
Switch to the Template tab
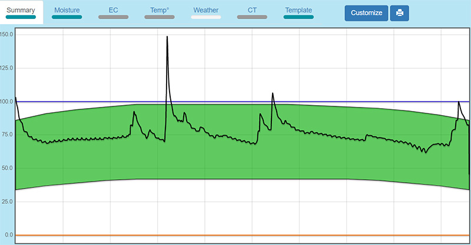[298, 12]
